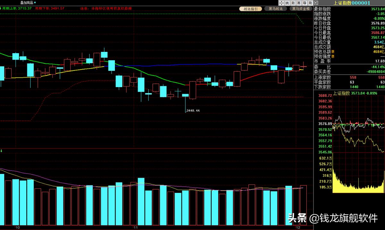Click the 上涨家数 row

(x=349, y=77)
